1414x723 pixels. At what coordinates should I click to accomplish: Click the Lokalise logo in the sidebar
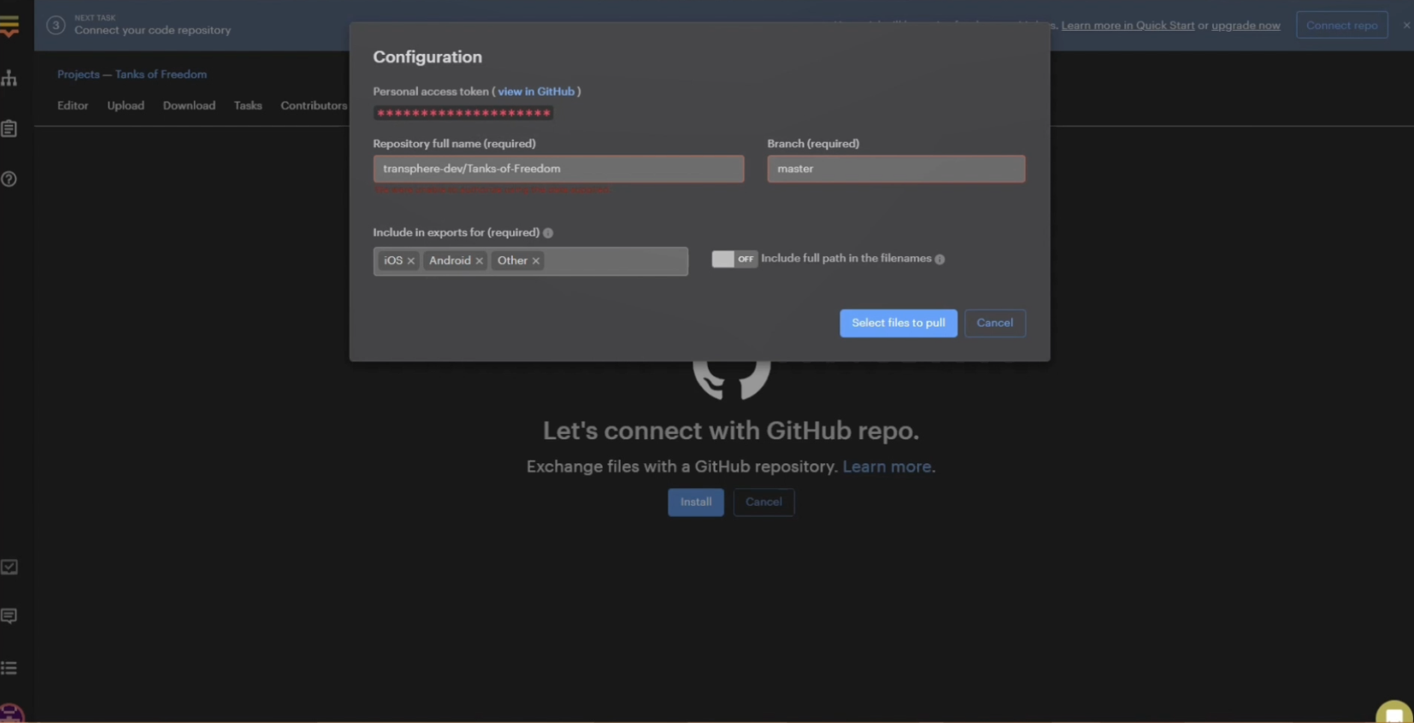tap(9, 26)
